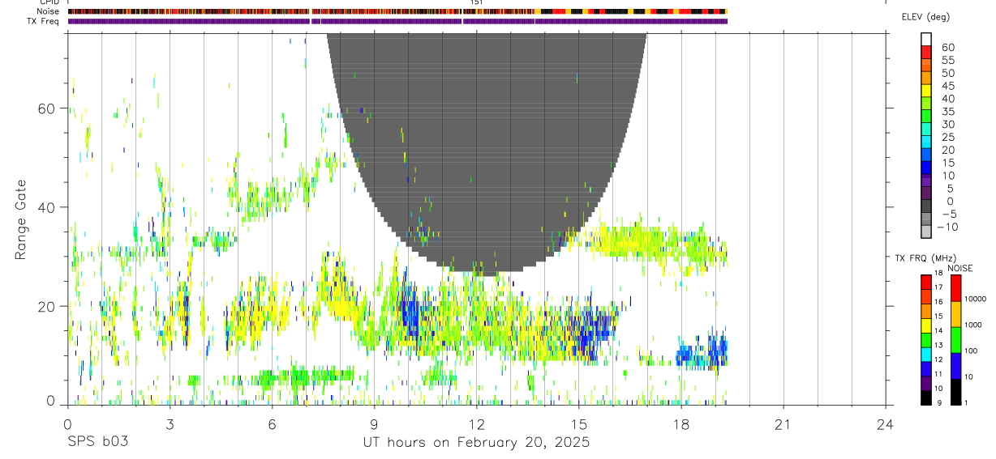The image size is (996, 459).
Task: Click the '21' hour tick label on time axis
Action: click(783, 424)
